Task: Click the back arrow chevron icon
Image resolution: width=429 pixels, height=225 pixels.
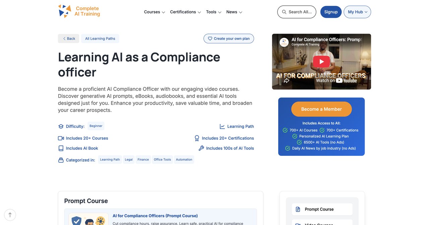Action: (64, 39)
